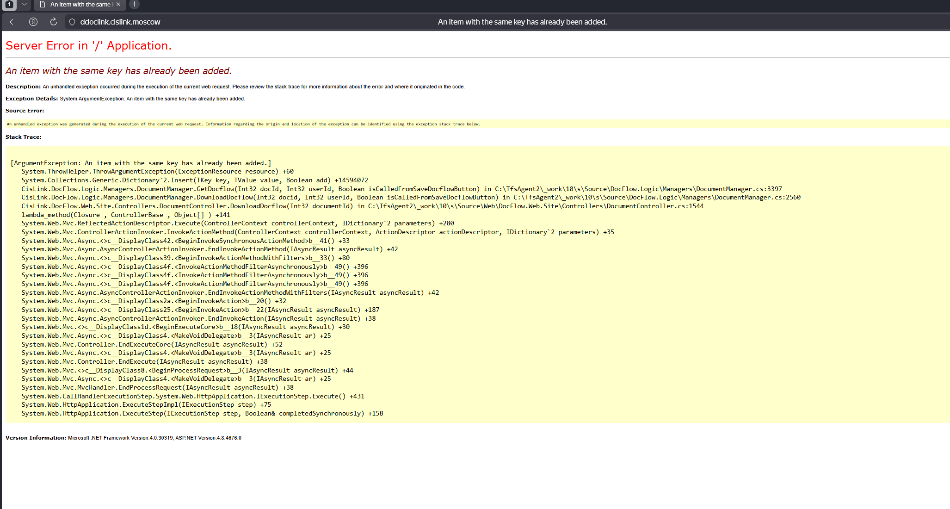Click the DocumentController.DownloadDocflow stack line
Image resolution: width=950 pixels, height=509 pixels.
[362, 206]
